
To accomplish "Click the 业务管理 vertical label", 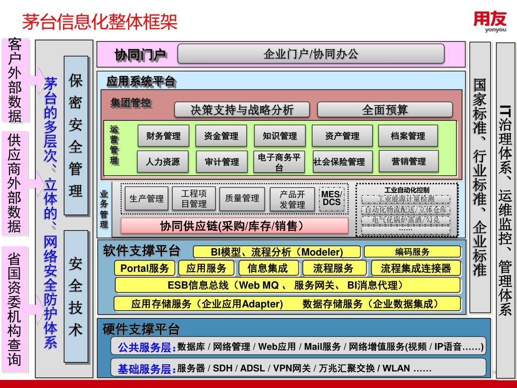I will (x=104, y=209).
